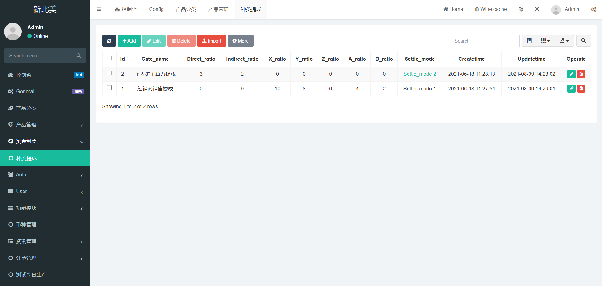
Task: Toggle the sidebar hamburger menu icon
Action: (x=99, y=9)
